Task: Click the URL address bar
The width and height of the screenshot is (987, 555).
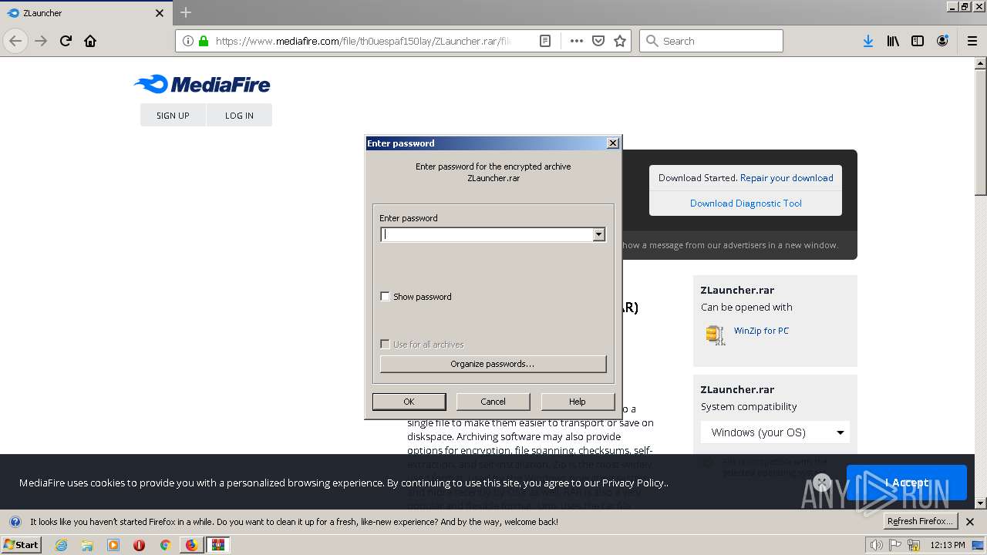Action: pyautogui.click(x=362, y=41)
